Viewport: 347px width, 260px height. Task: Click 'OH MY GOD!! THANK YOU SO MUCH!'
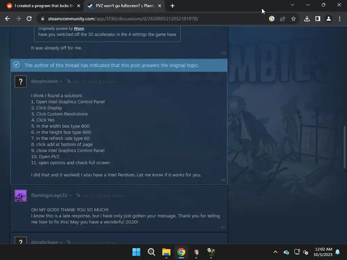tap(70, 210)
